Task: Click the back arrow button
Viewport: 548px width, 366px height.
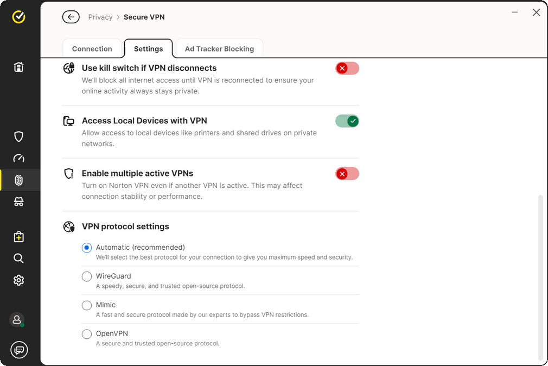Action: click(71, 17)
